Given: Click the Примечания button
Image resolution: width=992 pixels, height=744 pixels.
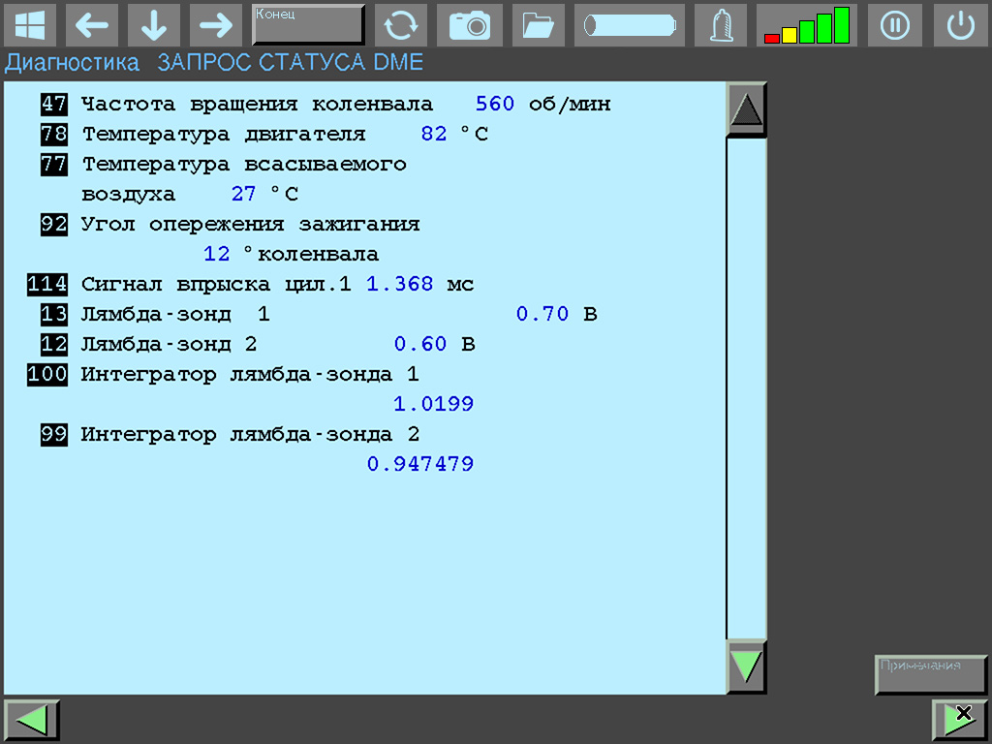Looking at the screenshot, I should pyautogui.click(x=930, y=675).
